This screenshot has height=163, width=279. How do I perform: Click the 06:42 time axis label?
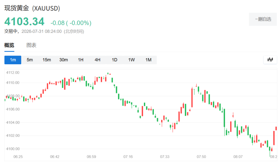click(x=54, y=157)
